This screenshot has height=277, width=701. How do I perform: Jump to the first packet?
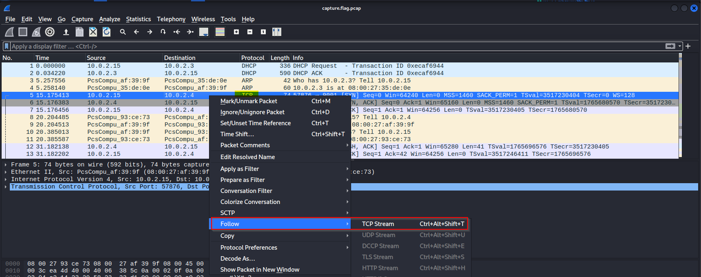(177, 32)
